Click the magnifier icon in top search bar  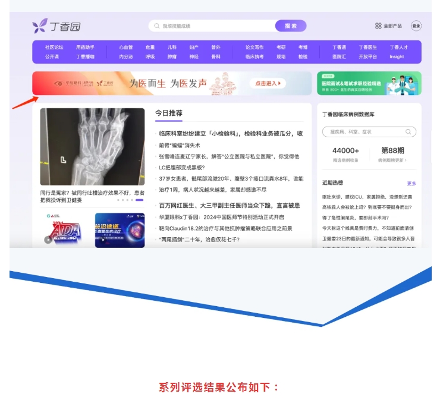pos(157,26)
